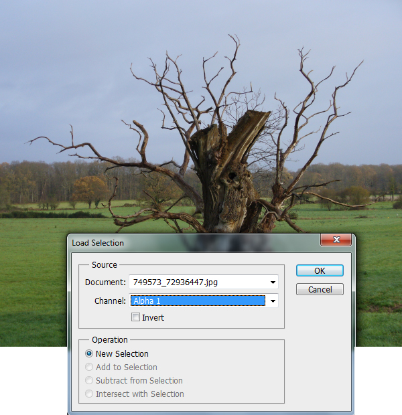The width and height of the screenshot is (402, 415).
Task: Close the dialog with the red X
Action: tap(336, 241)
